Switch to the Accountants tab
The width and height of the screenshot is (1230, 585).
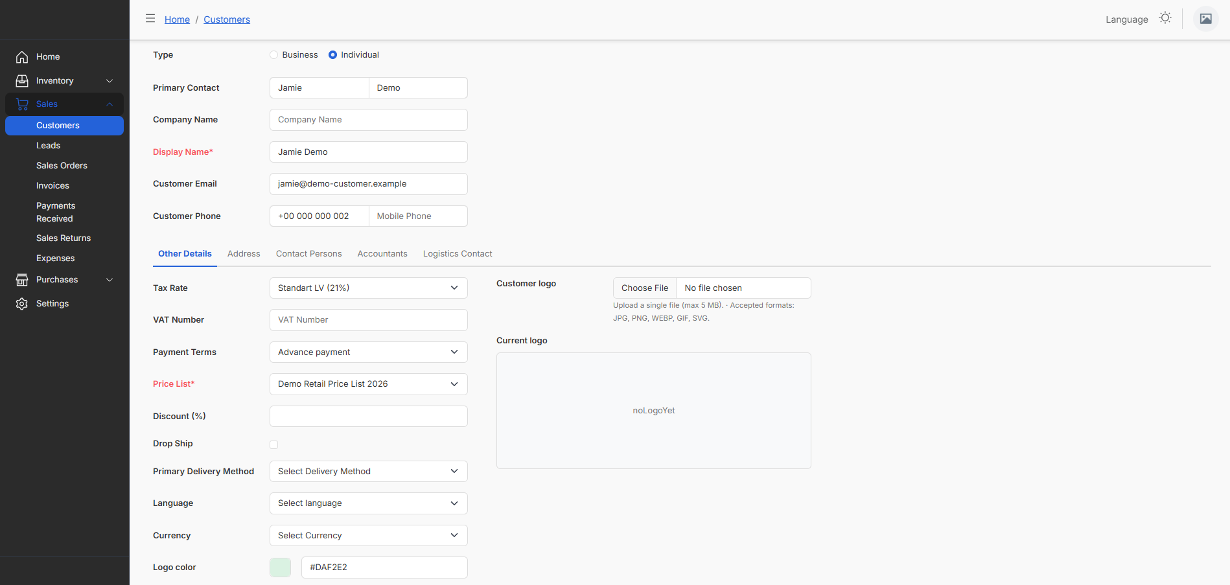(382, 254)
